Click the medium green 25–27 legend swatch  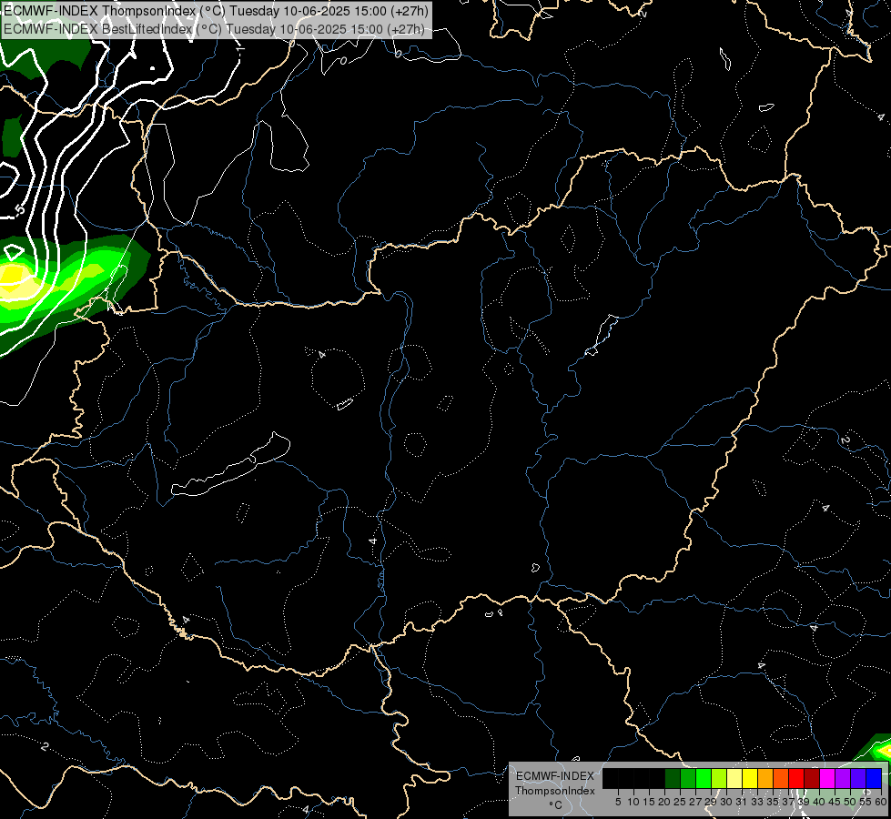(688, 778)
